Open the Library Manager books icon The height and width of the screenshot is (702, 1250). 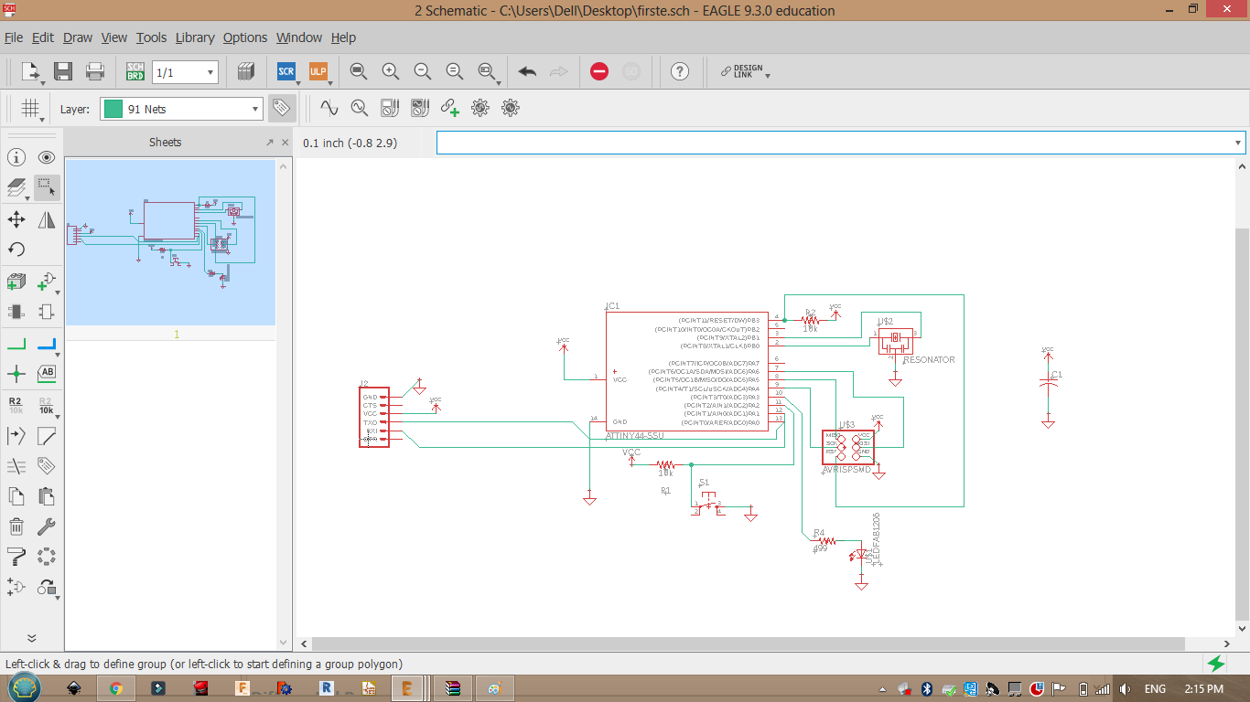click(x=245, y=71)
